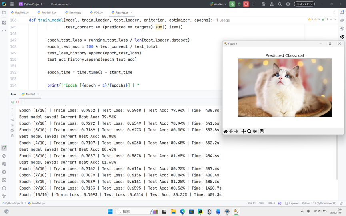346x216 pixels.
Task: Save the figure in Figure 1 toolbar
Action: [262, 131]
